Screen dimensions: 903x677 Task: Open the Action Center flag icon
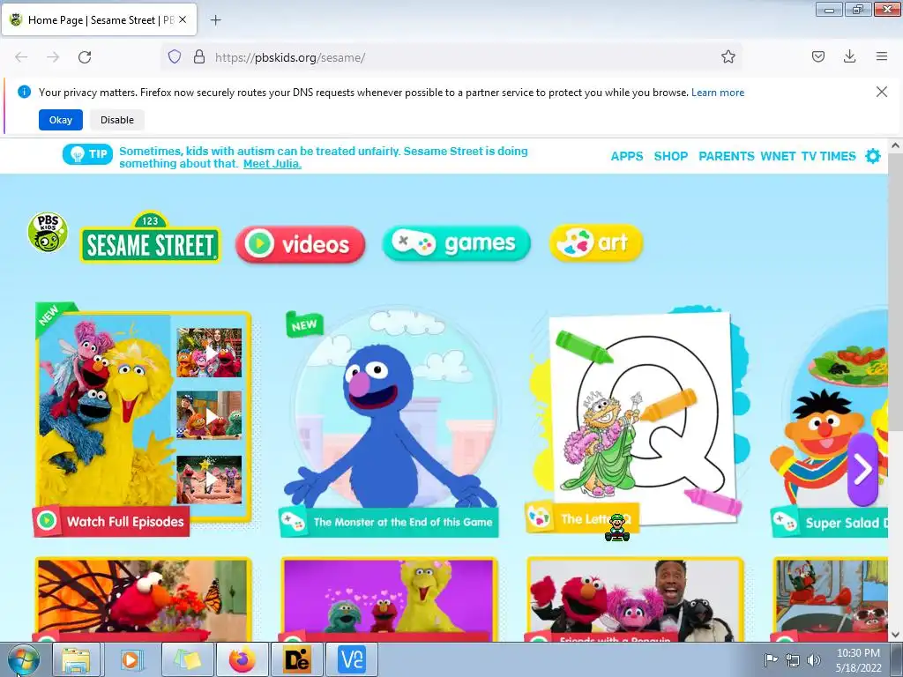pyautogui.click(x=771, y=660)
